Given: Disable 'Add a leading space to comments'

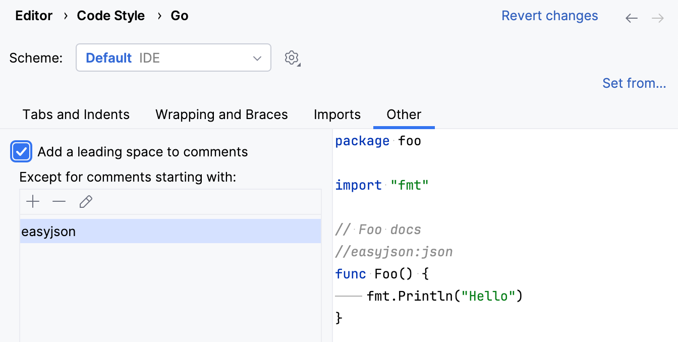Looking at the screenshot, I should 21,151.
